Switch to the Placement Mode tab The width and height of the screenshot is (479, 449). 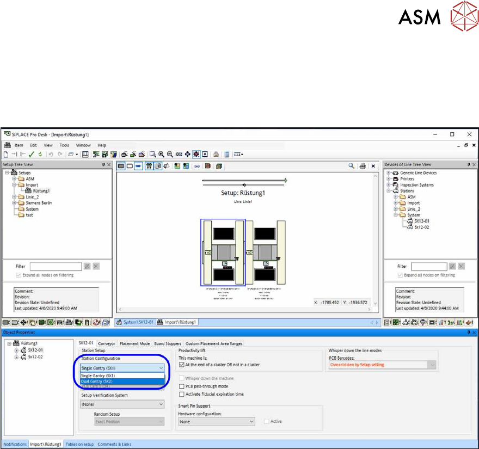[135, 343]
